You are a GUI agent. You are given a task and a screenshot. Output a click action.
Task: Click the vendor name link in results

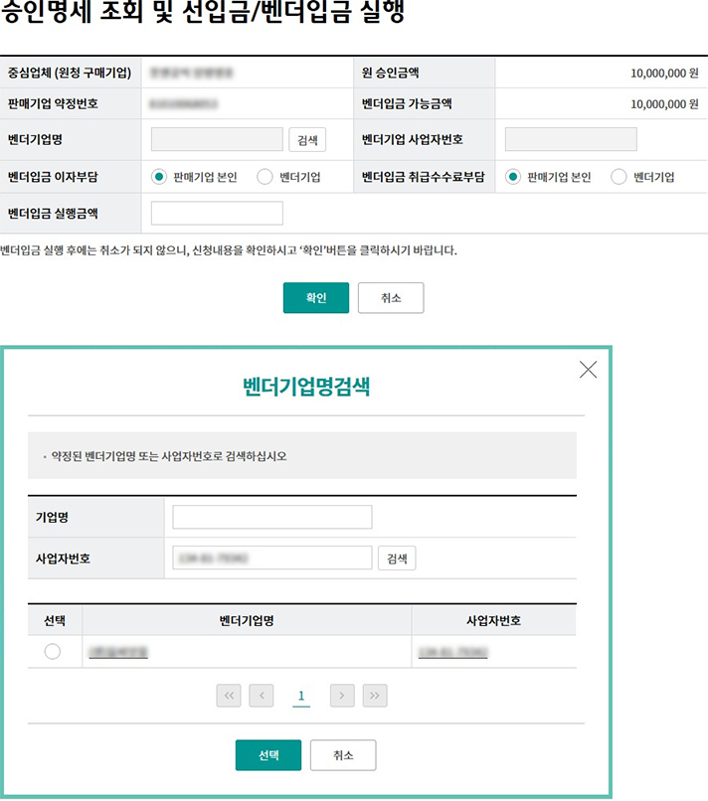pyautogui.click(x=118, y=652)
